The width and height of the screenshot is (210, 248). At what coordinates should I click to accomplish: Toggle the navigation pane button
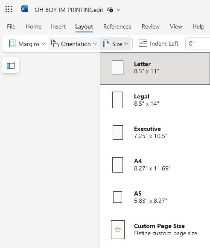pos(11,65)
